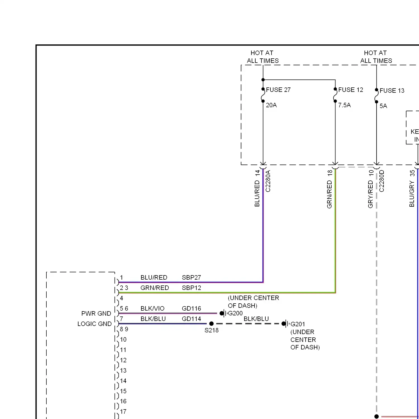419x419 pixels.
Task: Click connector pin 16
Action: 123,401
